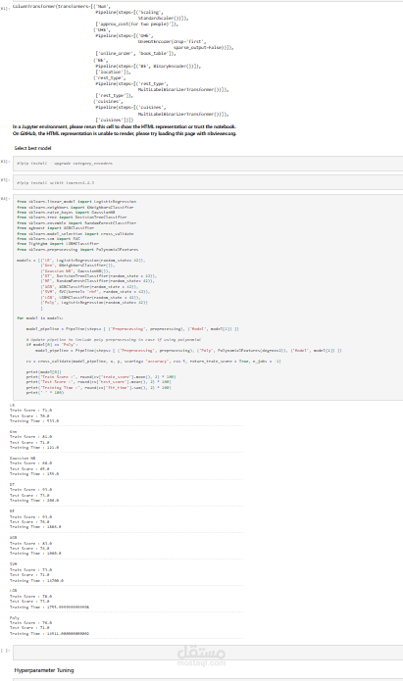Click the "for model in models:" line
Screen dimensions: 403x681
click(x=40, y=317)
